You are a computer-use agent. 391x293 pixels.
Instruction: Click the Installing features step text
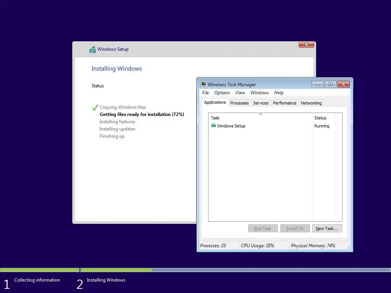tap(117, 122)
